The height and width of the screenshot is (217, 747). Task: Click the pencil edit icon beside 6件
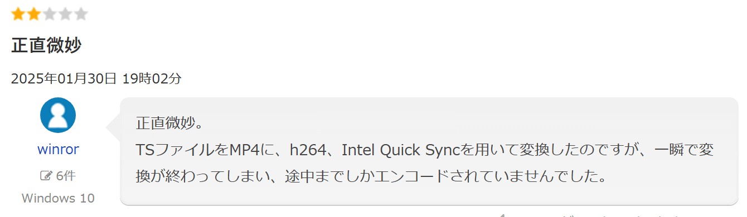46,176
